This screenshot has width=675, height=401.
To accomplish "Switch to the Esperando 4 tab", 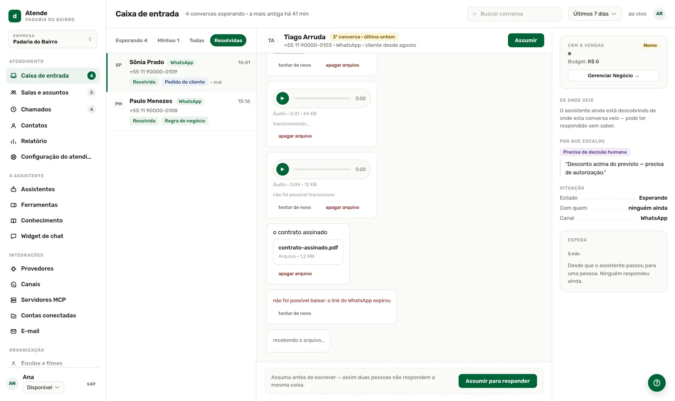I will pyautogui.click(x=131, y=41).
